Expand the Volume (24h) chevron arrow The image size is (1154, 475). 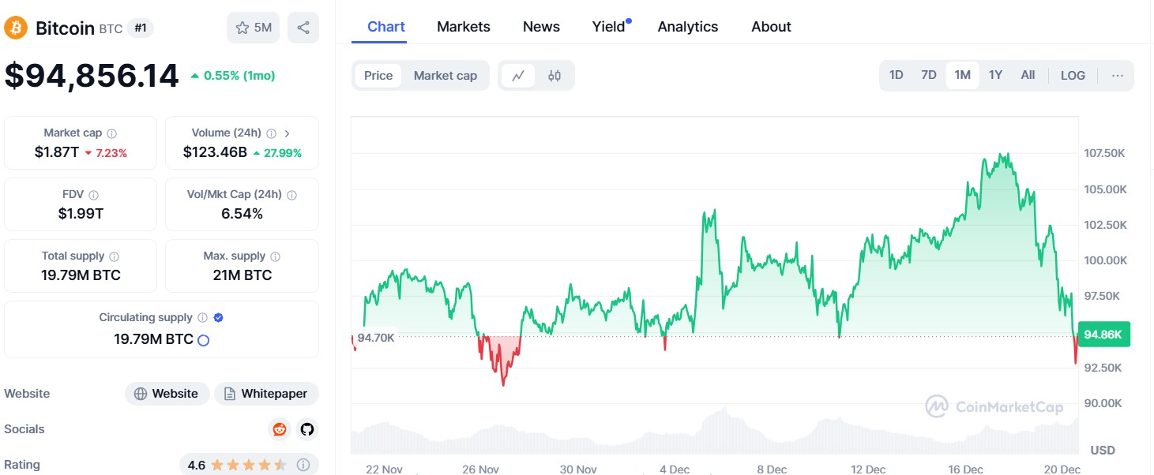click(287, 133)
